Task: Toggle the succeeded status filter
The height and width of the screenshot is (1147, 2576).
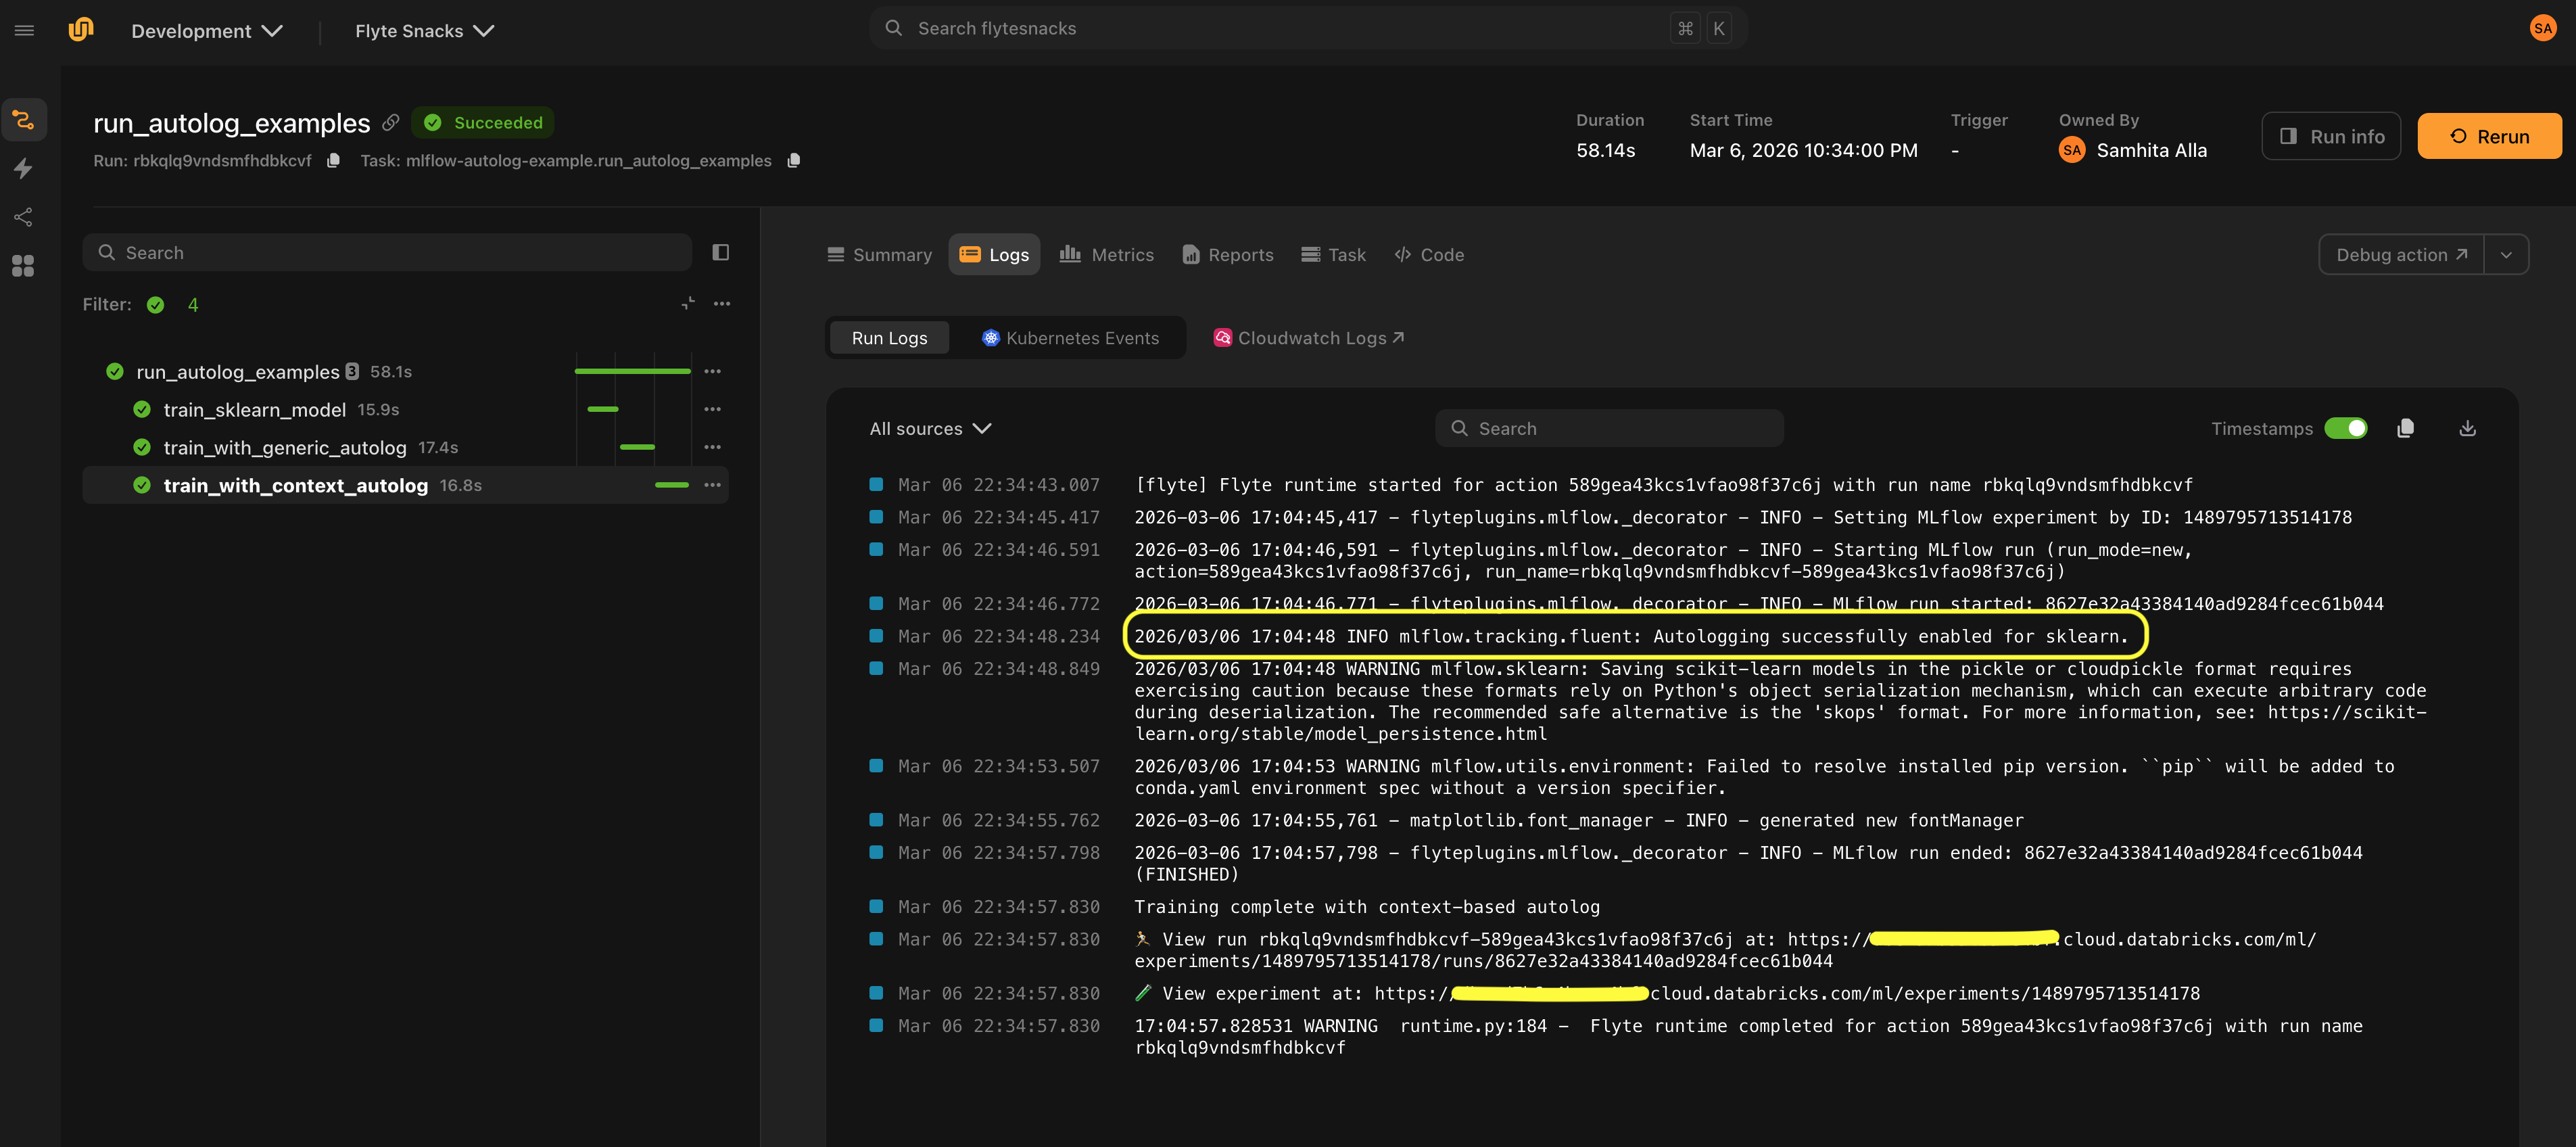Action: 155,305
